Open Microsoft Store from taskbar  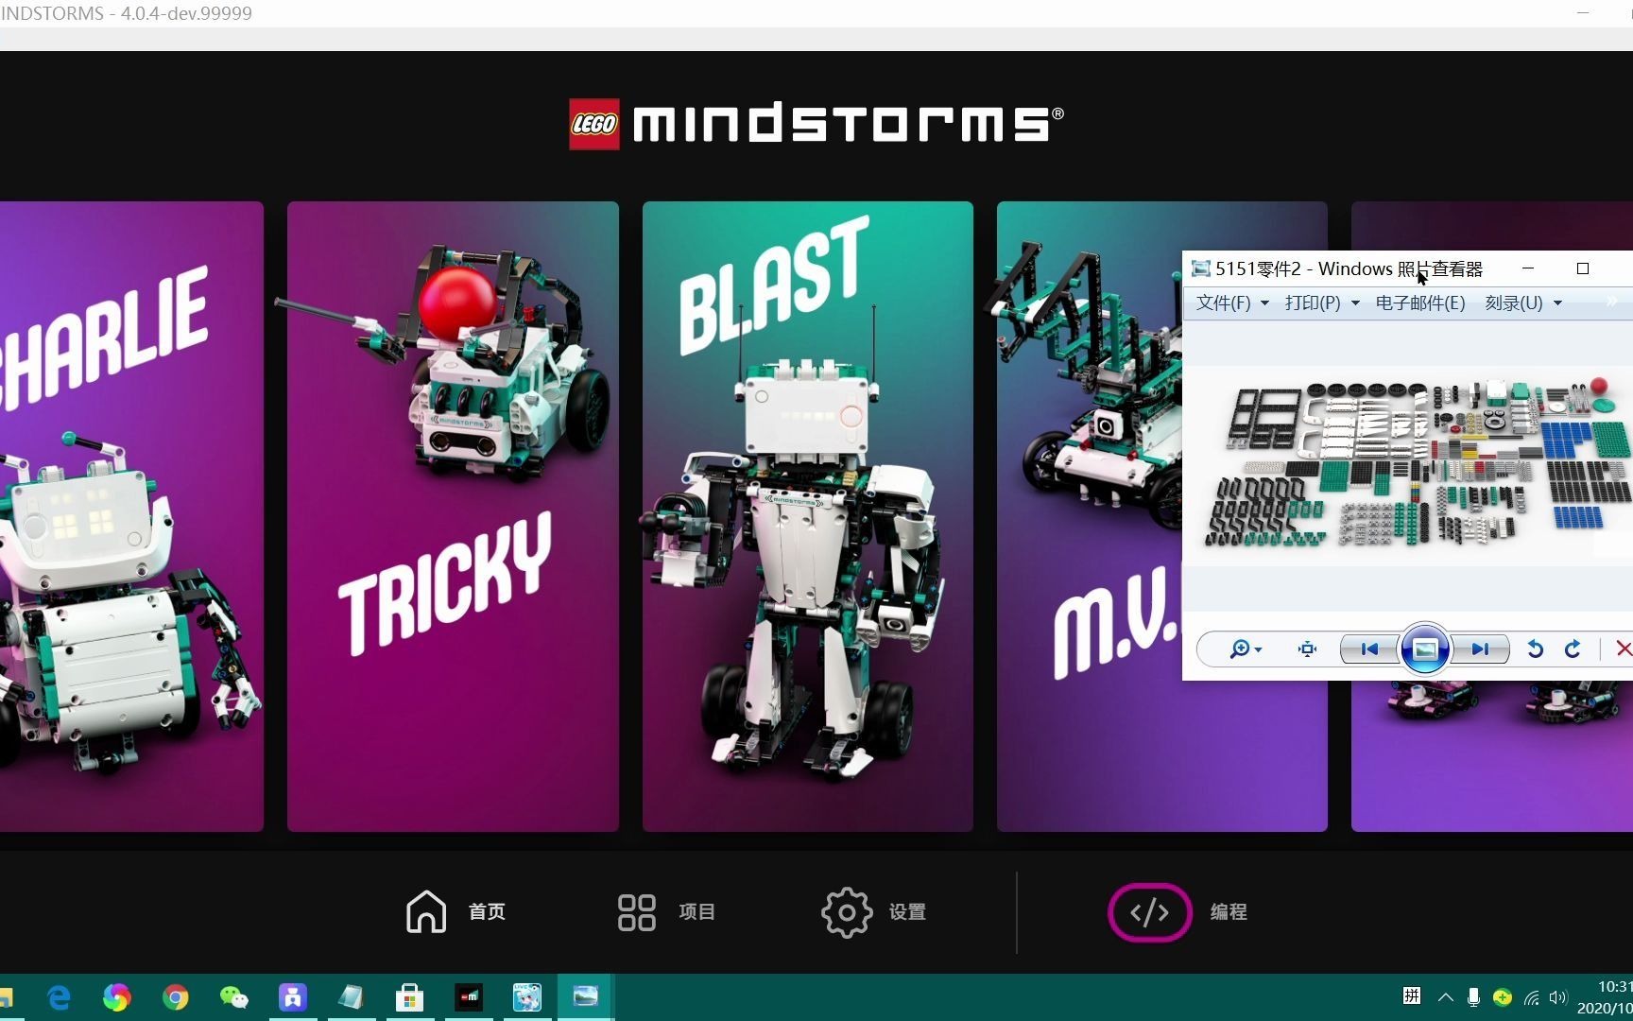coord(409,997)
